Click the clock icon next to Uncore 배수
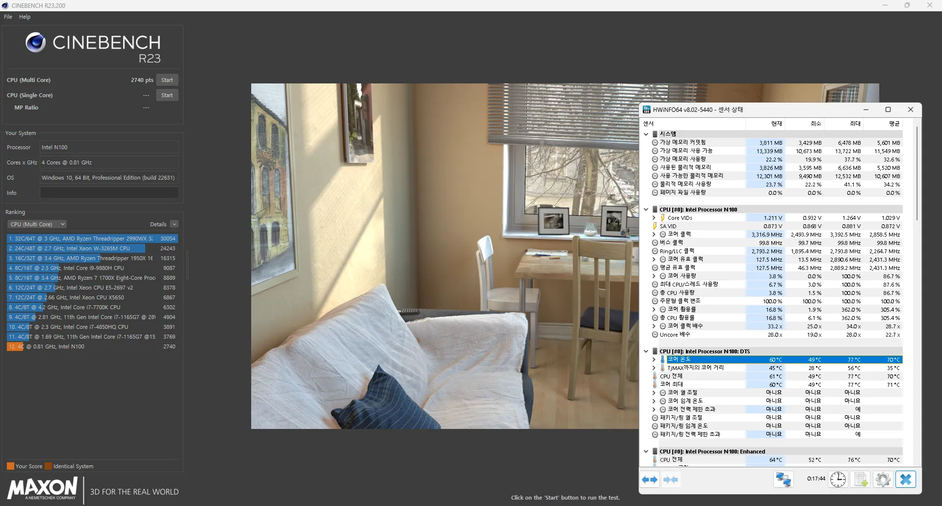Viewport: 942px width, 506px height. tap(654, 335)
